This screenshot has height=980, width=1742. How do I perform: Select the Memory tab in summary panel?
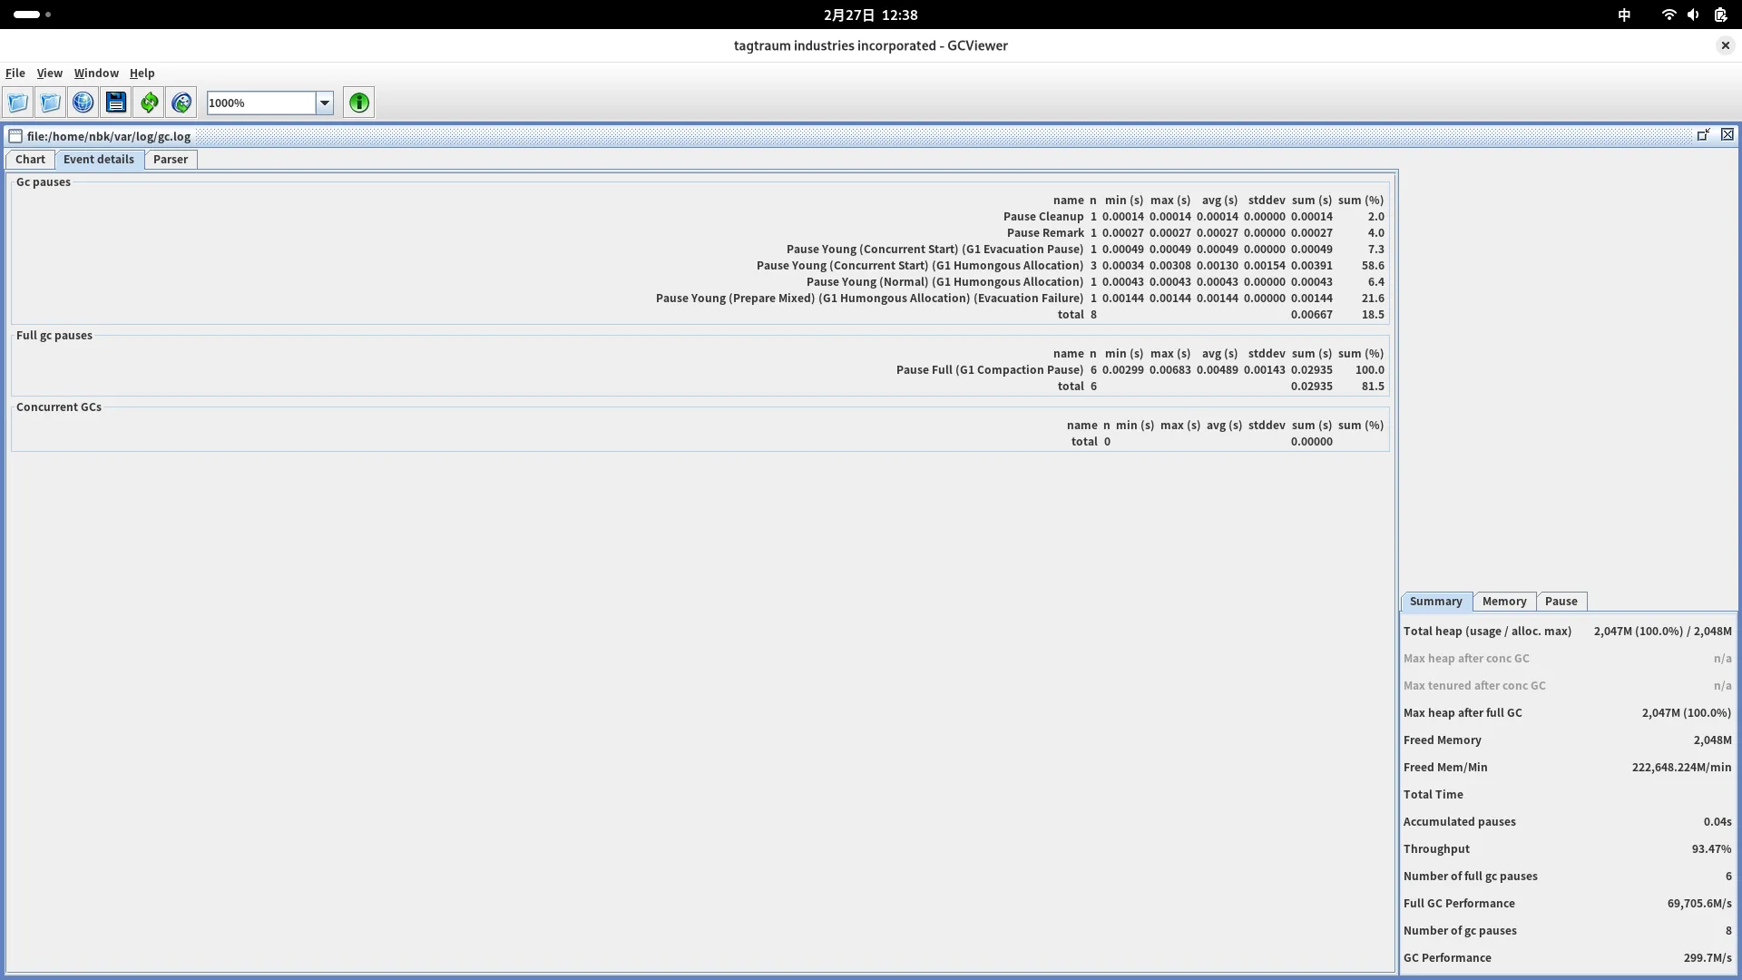(1503, 601)
